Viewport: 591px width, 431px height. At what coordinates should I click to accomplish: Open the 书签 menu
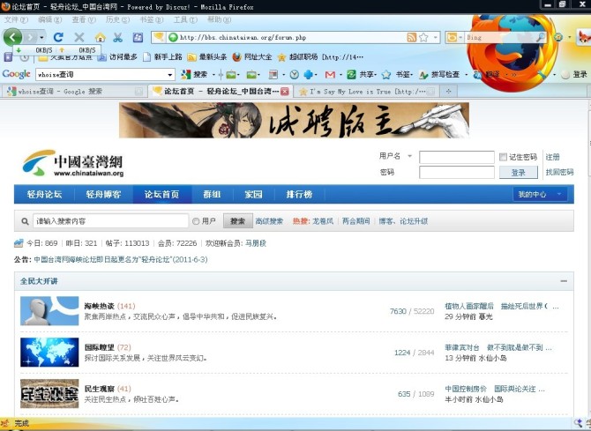click(x=152, y=19)
